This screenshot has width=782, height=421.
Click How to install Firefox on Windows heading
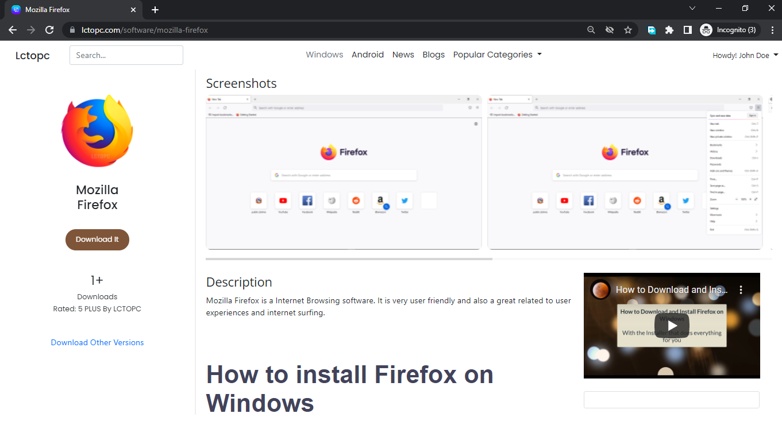coord(350,389)
